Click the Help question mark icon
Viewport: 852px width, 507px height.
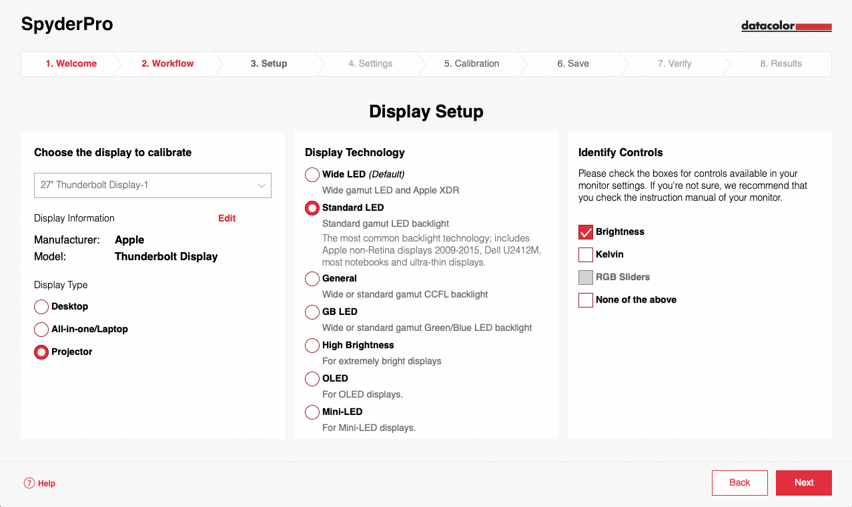[29, 483]
